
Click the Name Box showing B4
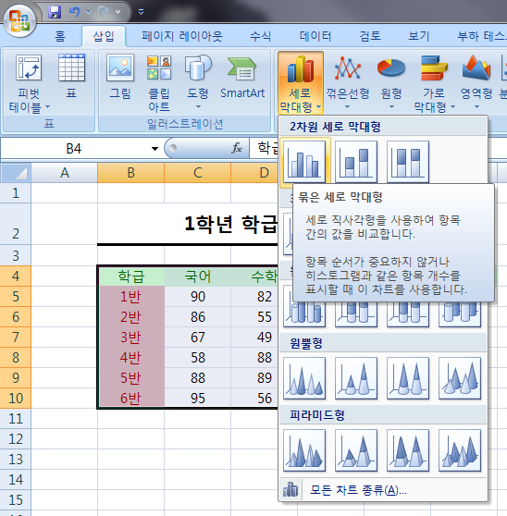[x=74, y=148]
